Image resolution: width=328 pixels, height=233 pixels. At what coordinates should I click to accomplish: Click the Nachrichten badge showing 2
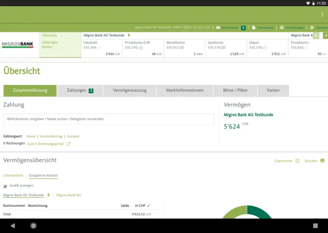[243, 28]
